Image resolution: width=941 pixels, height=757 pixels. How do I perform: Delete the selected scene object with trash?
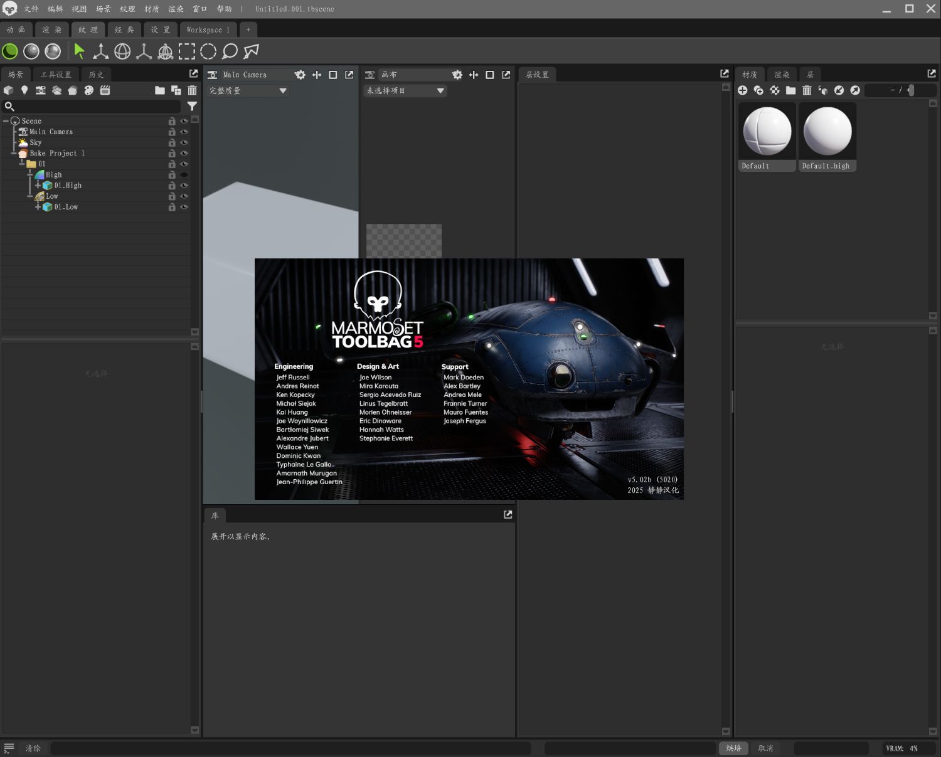pyautogui.click(x=192, y=90)
